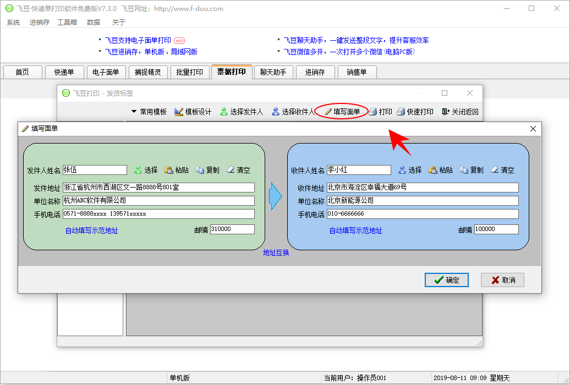Open 模板设计 in the toolbar
Image resolution: width=570 pixels, height=385 pixels.
[x=193, y=112]
